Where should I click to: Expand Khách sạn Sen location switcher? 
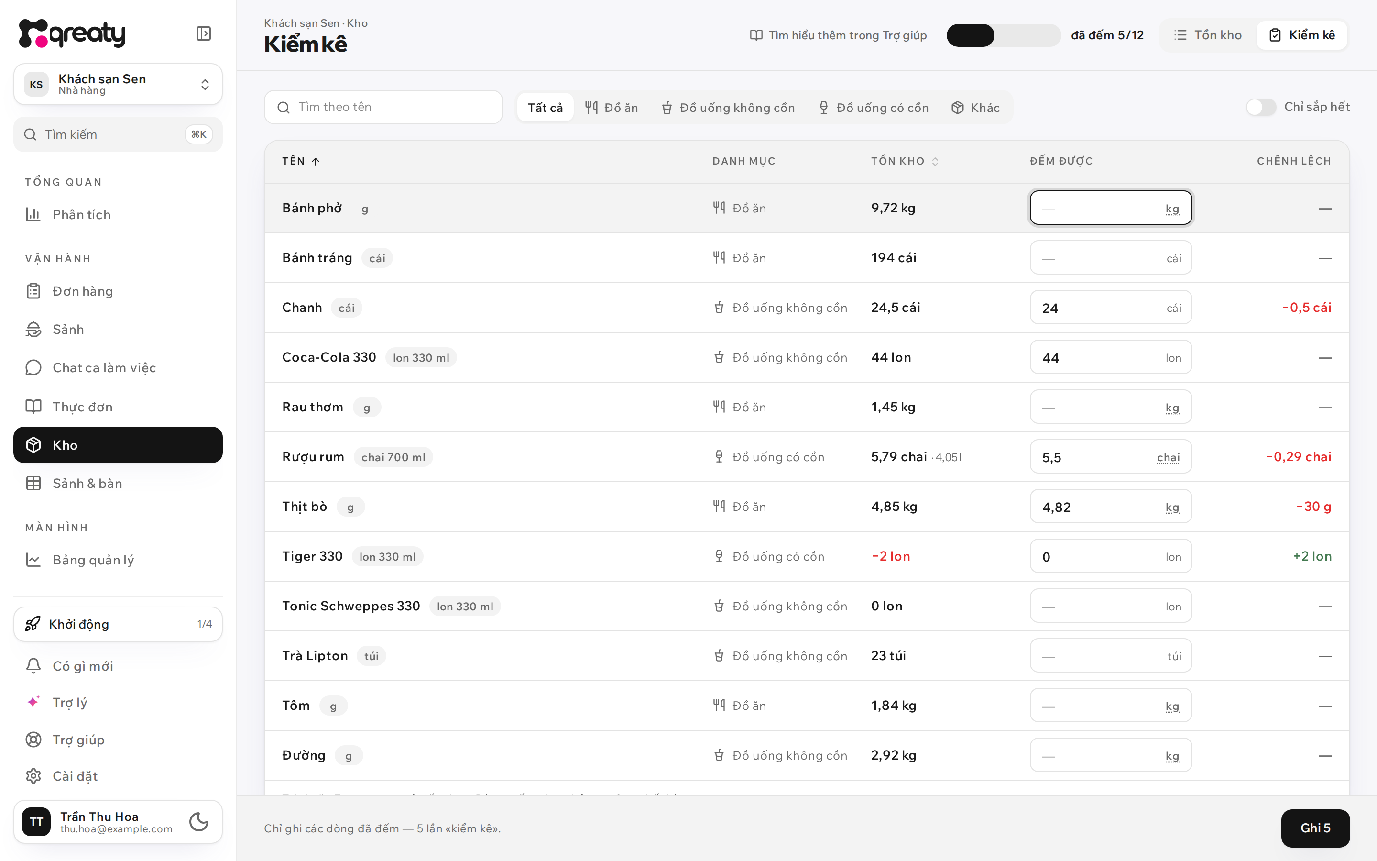coord(118,84)
